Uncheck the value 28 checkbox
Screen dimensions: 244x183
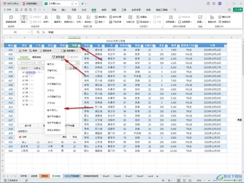23,93
